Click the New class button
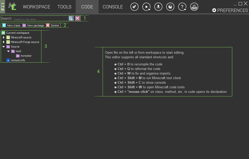 coord(11,25)
